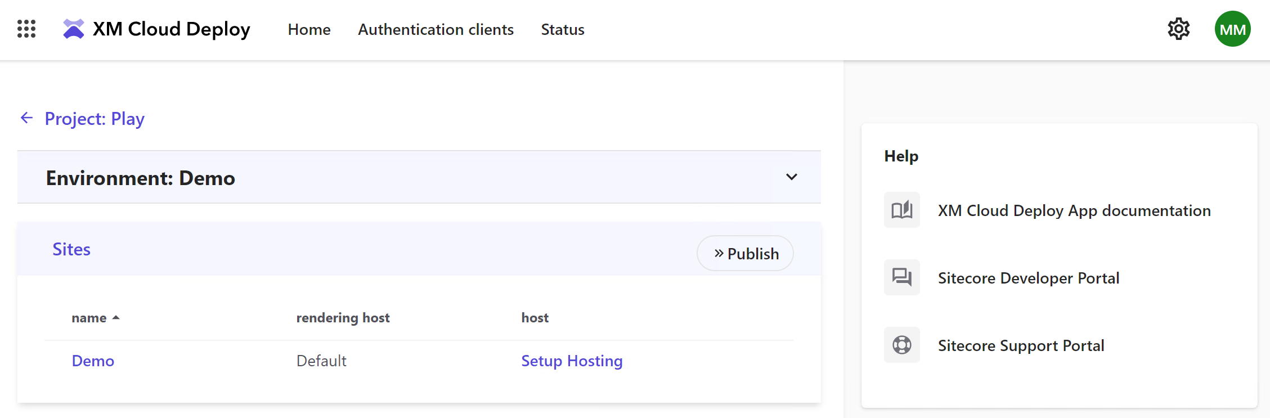The height and width of the screenshot is (418, 1270).
Task: Click the Default rendering host cell
Action: coord(321,361)
